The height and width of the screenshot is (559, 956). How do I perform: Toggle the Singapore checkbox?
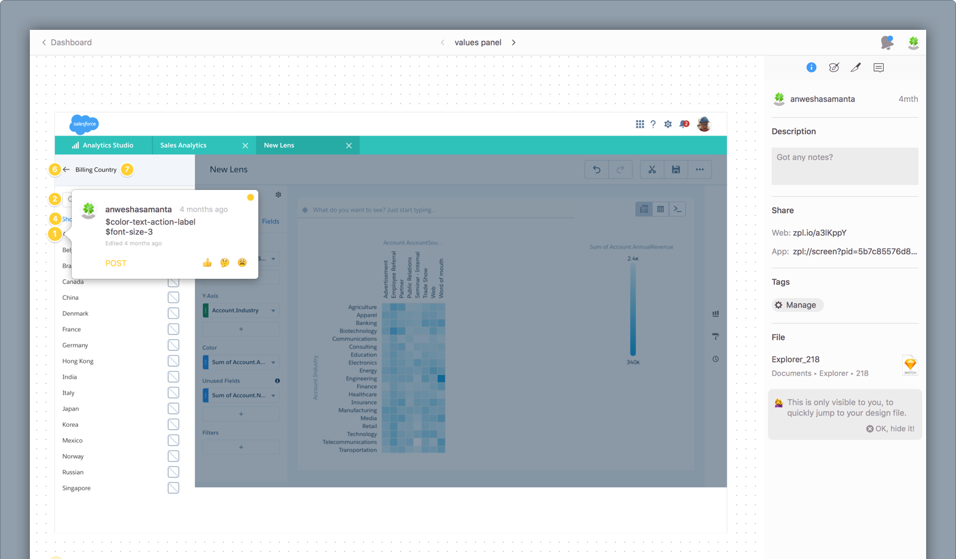click(173, 488)
